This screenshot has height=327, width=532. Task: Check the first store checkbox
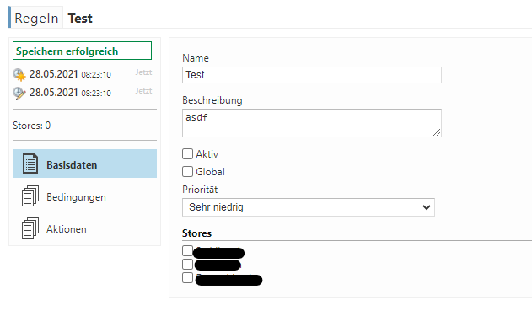coord(188,250)
